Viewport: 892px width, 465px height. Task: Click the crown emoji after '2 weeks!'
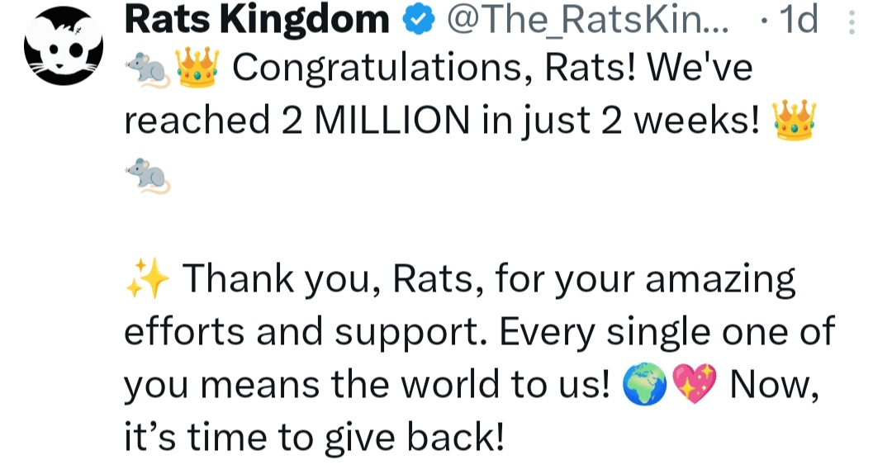pyautogui.click(x=793, y=121)
